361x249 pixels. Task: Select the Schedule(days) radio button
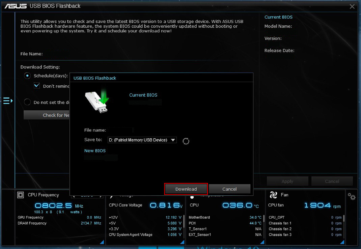[27, 76]
